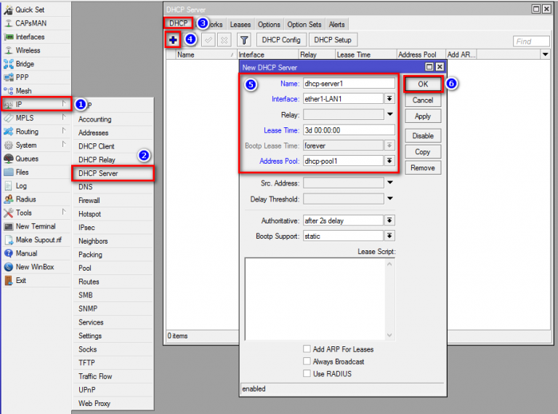Enable Add ARP For Leases checkbox

307,349
